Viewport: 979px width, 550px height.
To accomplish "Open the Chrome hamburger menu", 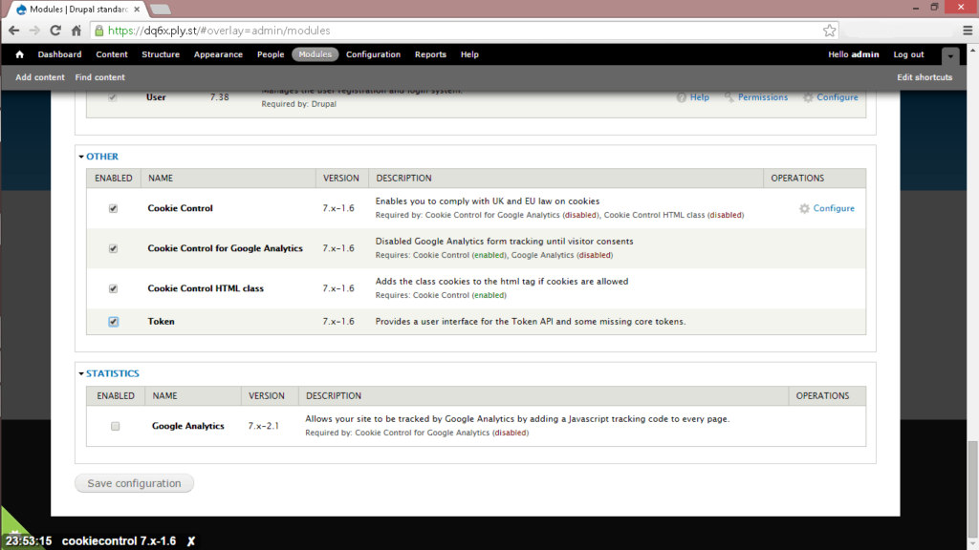I will tap(968, 31).
